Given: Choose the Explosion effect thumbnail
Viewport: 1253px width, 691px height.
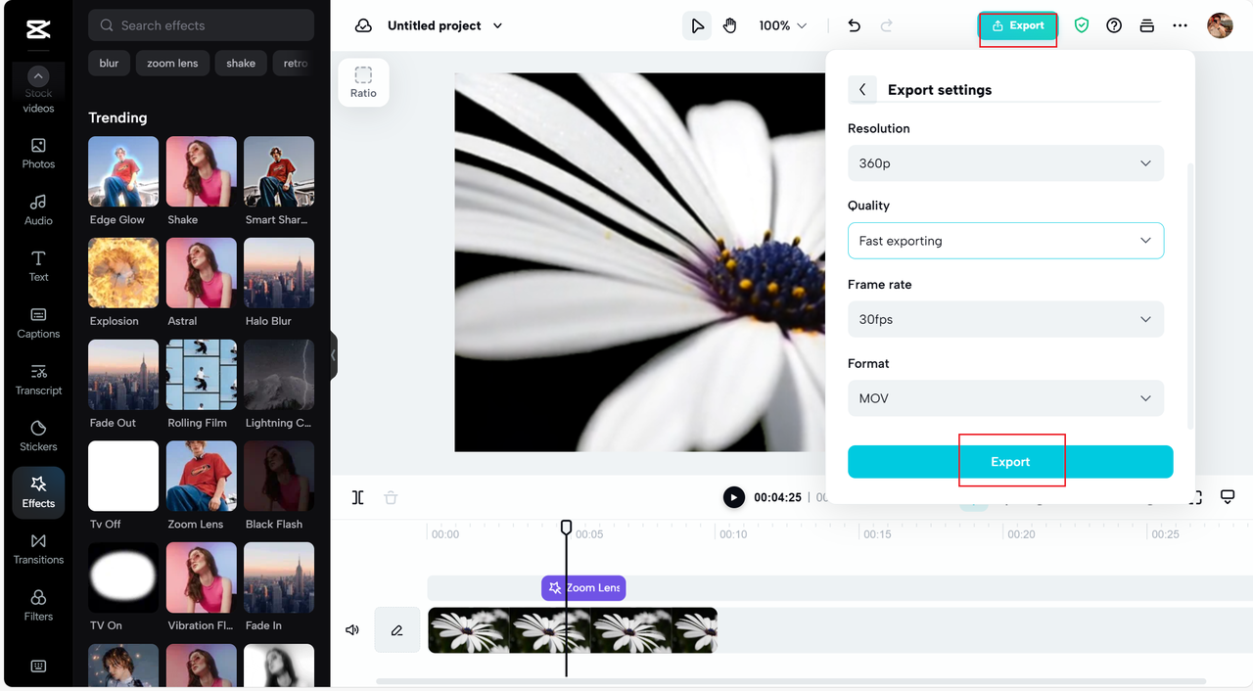Looking at the screenshot, I should pyautogui.click(x=123, y=273).
